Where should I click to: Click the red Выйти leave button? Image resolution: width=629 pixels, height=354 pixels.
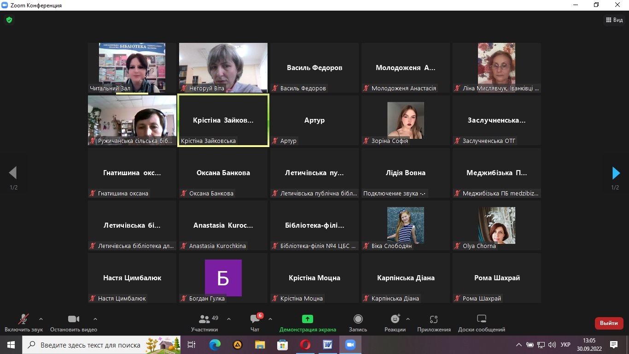coord(609,323)
